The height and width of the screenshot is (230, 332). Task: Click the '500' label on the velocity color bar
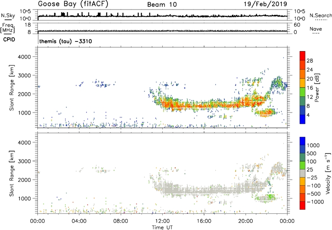(x=312, y=153)
